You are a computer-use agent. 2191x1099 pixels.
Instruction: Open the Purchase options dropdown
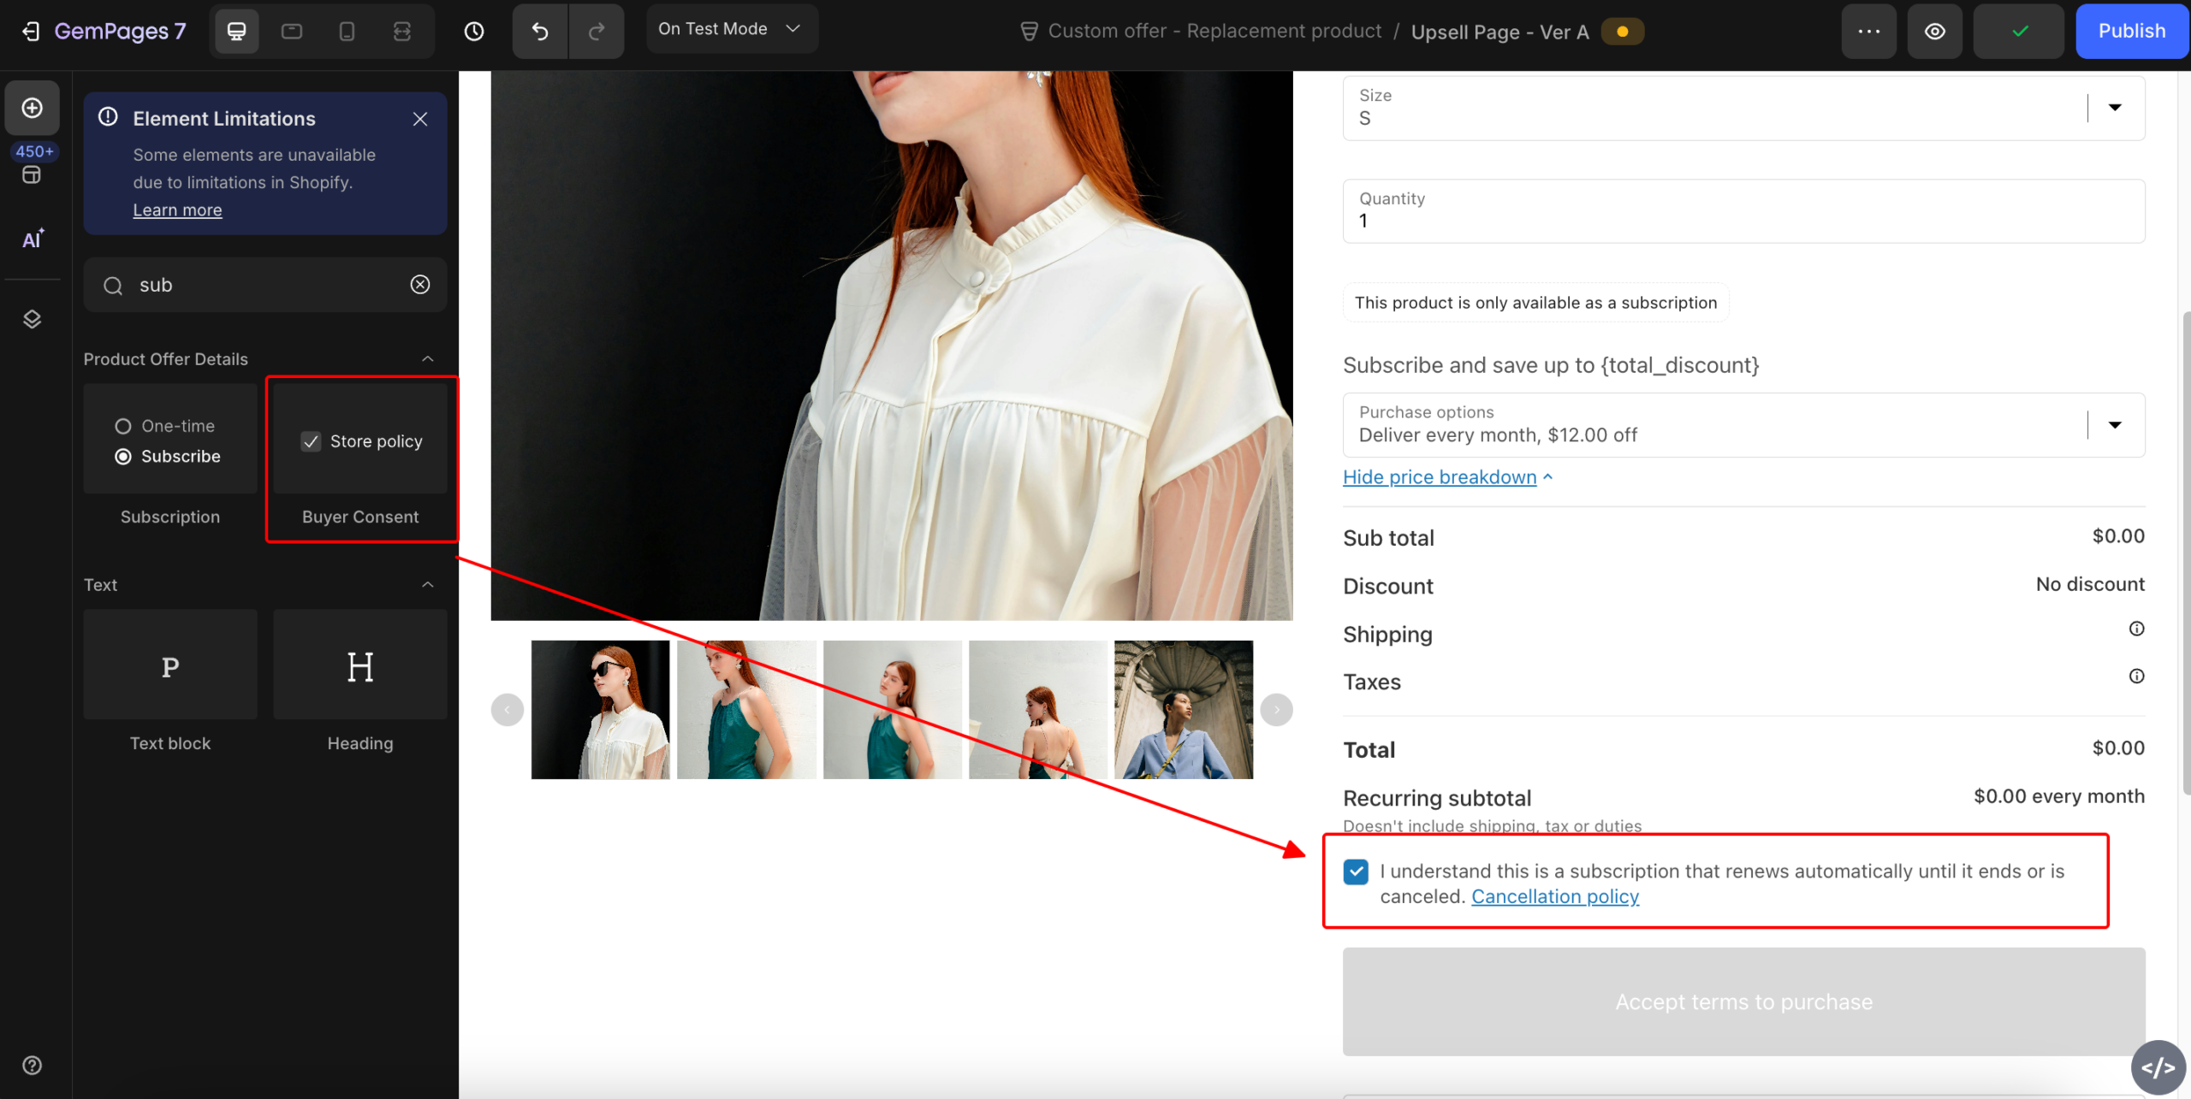pos(2115,425)
